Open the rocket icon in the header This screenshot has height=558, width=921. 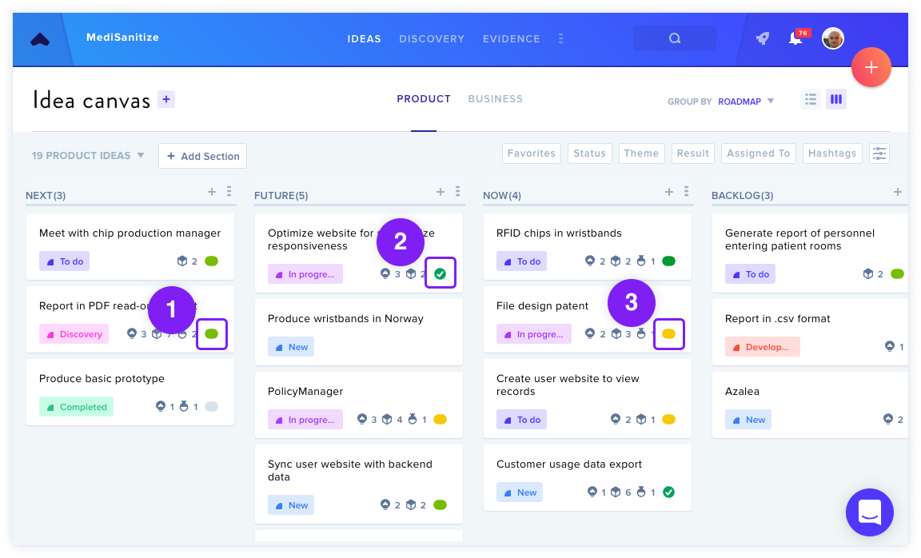click(763, 38)
